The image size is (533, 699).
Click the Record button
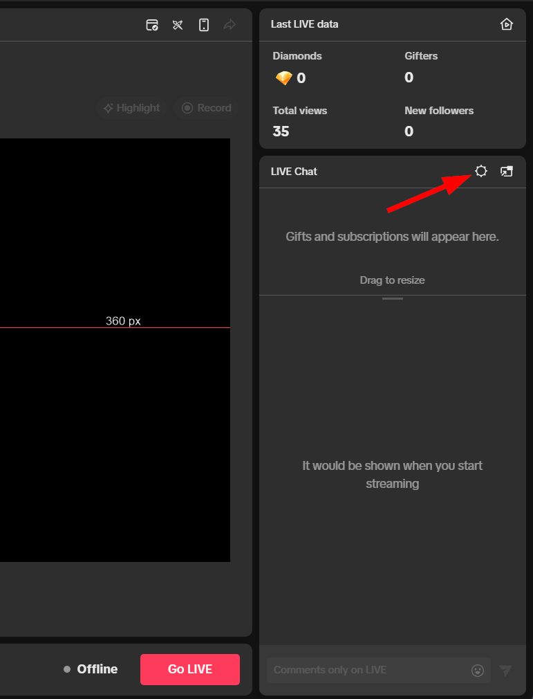pos(206,108)
